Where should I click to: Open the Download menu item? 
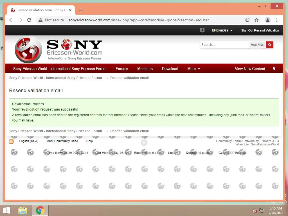(170, 69)
